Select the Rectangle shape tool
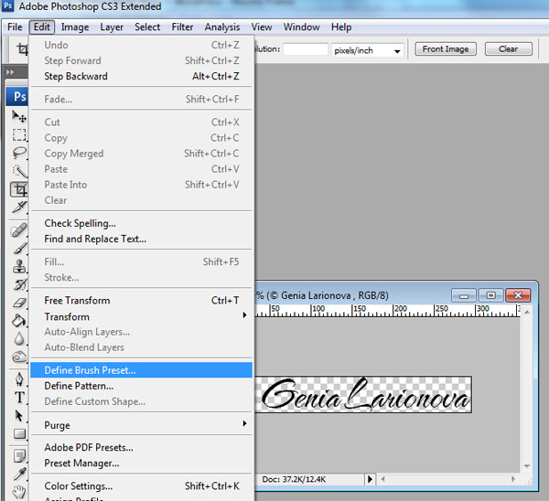The height and width of the screenshot is (501, 549). click(x=19, y=434)
